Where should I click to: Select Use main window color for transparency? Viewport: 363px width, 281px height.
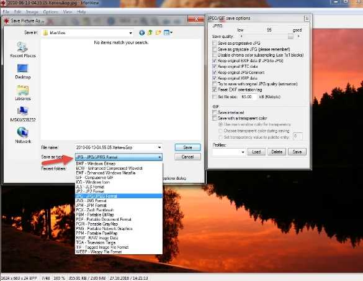[221, 124]
